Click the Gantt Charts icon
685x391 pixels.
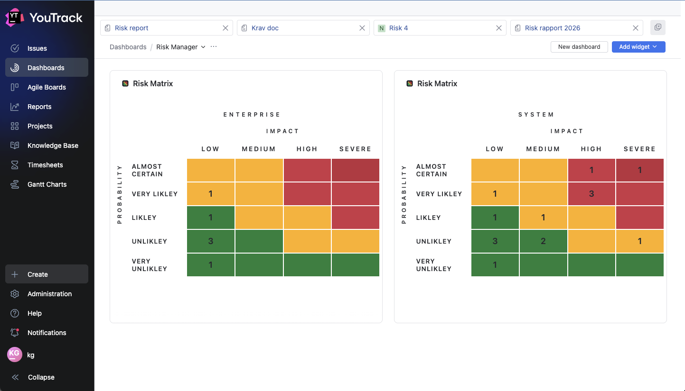pos(15,184)
